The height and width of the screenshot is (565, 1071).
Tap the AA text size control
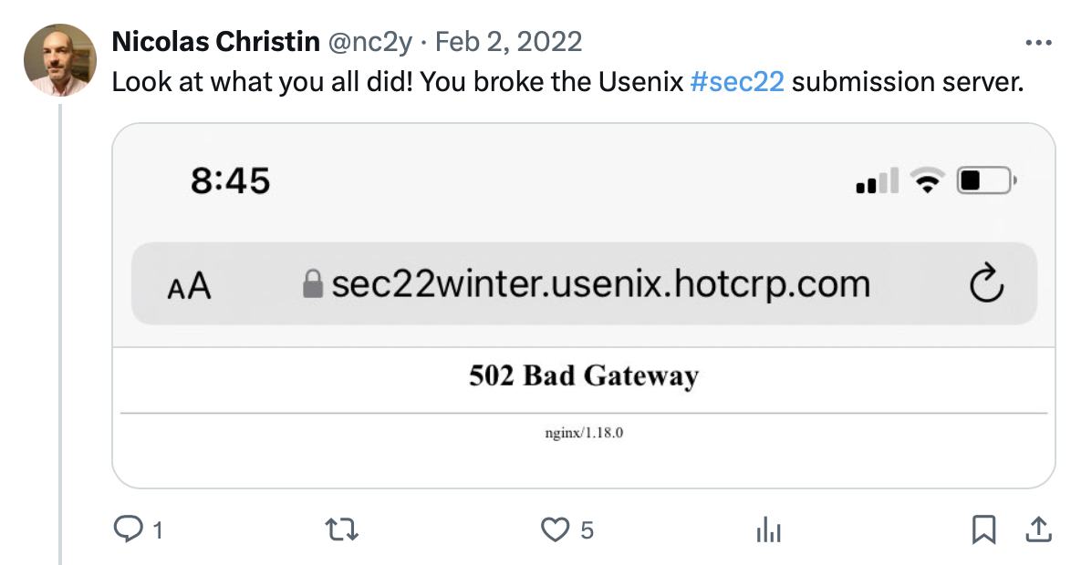coord(189,286)
